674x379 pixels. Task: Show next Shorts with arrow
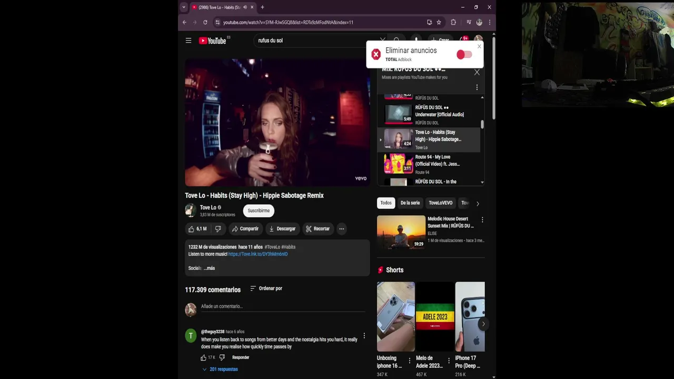point(483,324)
